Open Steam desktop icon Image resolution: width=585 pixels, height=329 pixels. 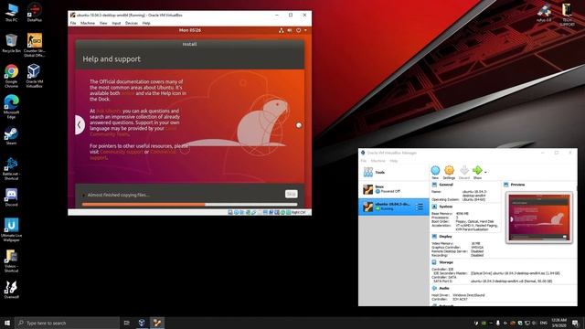point(11,135)
